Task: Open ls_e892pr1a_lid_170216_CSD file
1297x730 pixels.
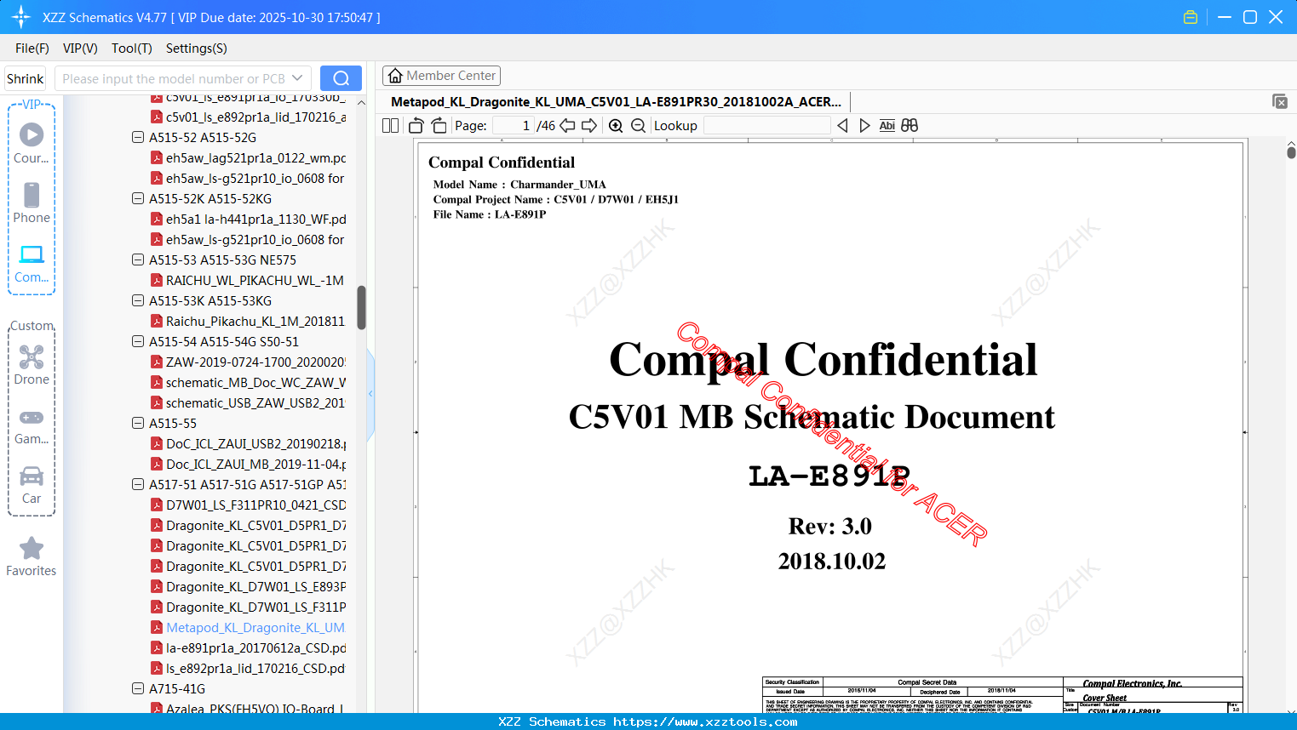Action: point(247,668)
